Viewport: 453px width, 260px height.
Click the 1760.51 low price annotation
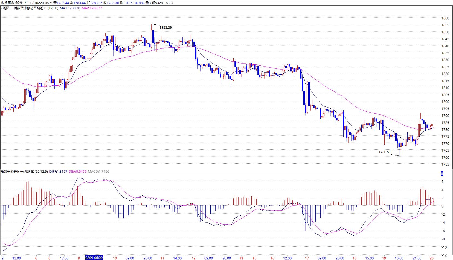coord(385,152)
